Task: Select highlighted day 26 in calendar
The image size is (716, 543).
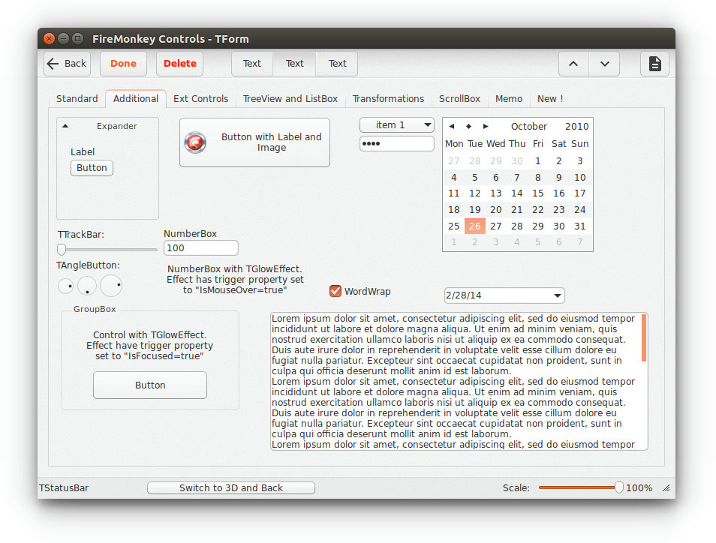Action: pyautogui.click(x=475, y=226)
